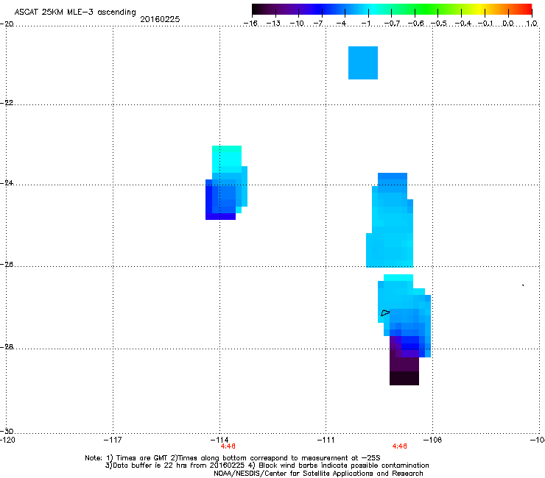Click the -26 latitude axis label
The height and width of the screenshot is (478, 545).
[x=7, y=265]
